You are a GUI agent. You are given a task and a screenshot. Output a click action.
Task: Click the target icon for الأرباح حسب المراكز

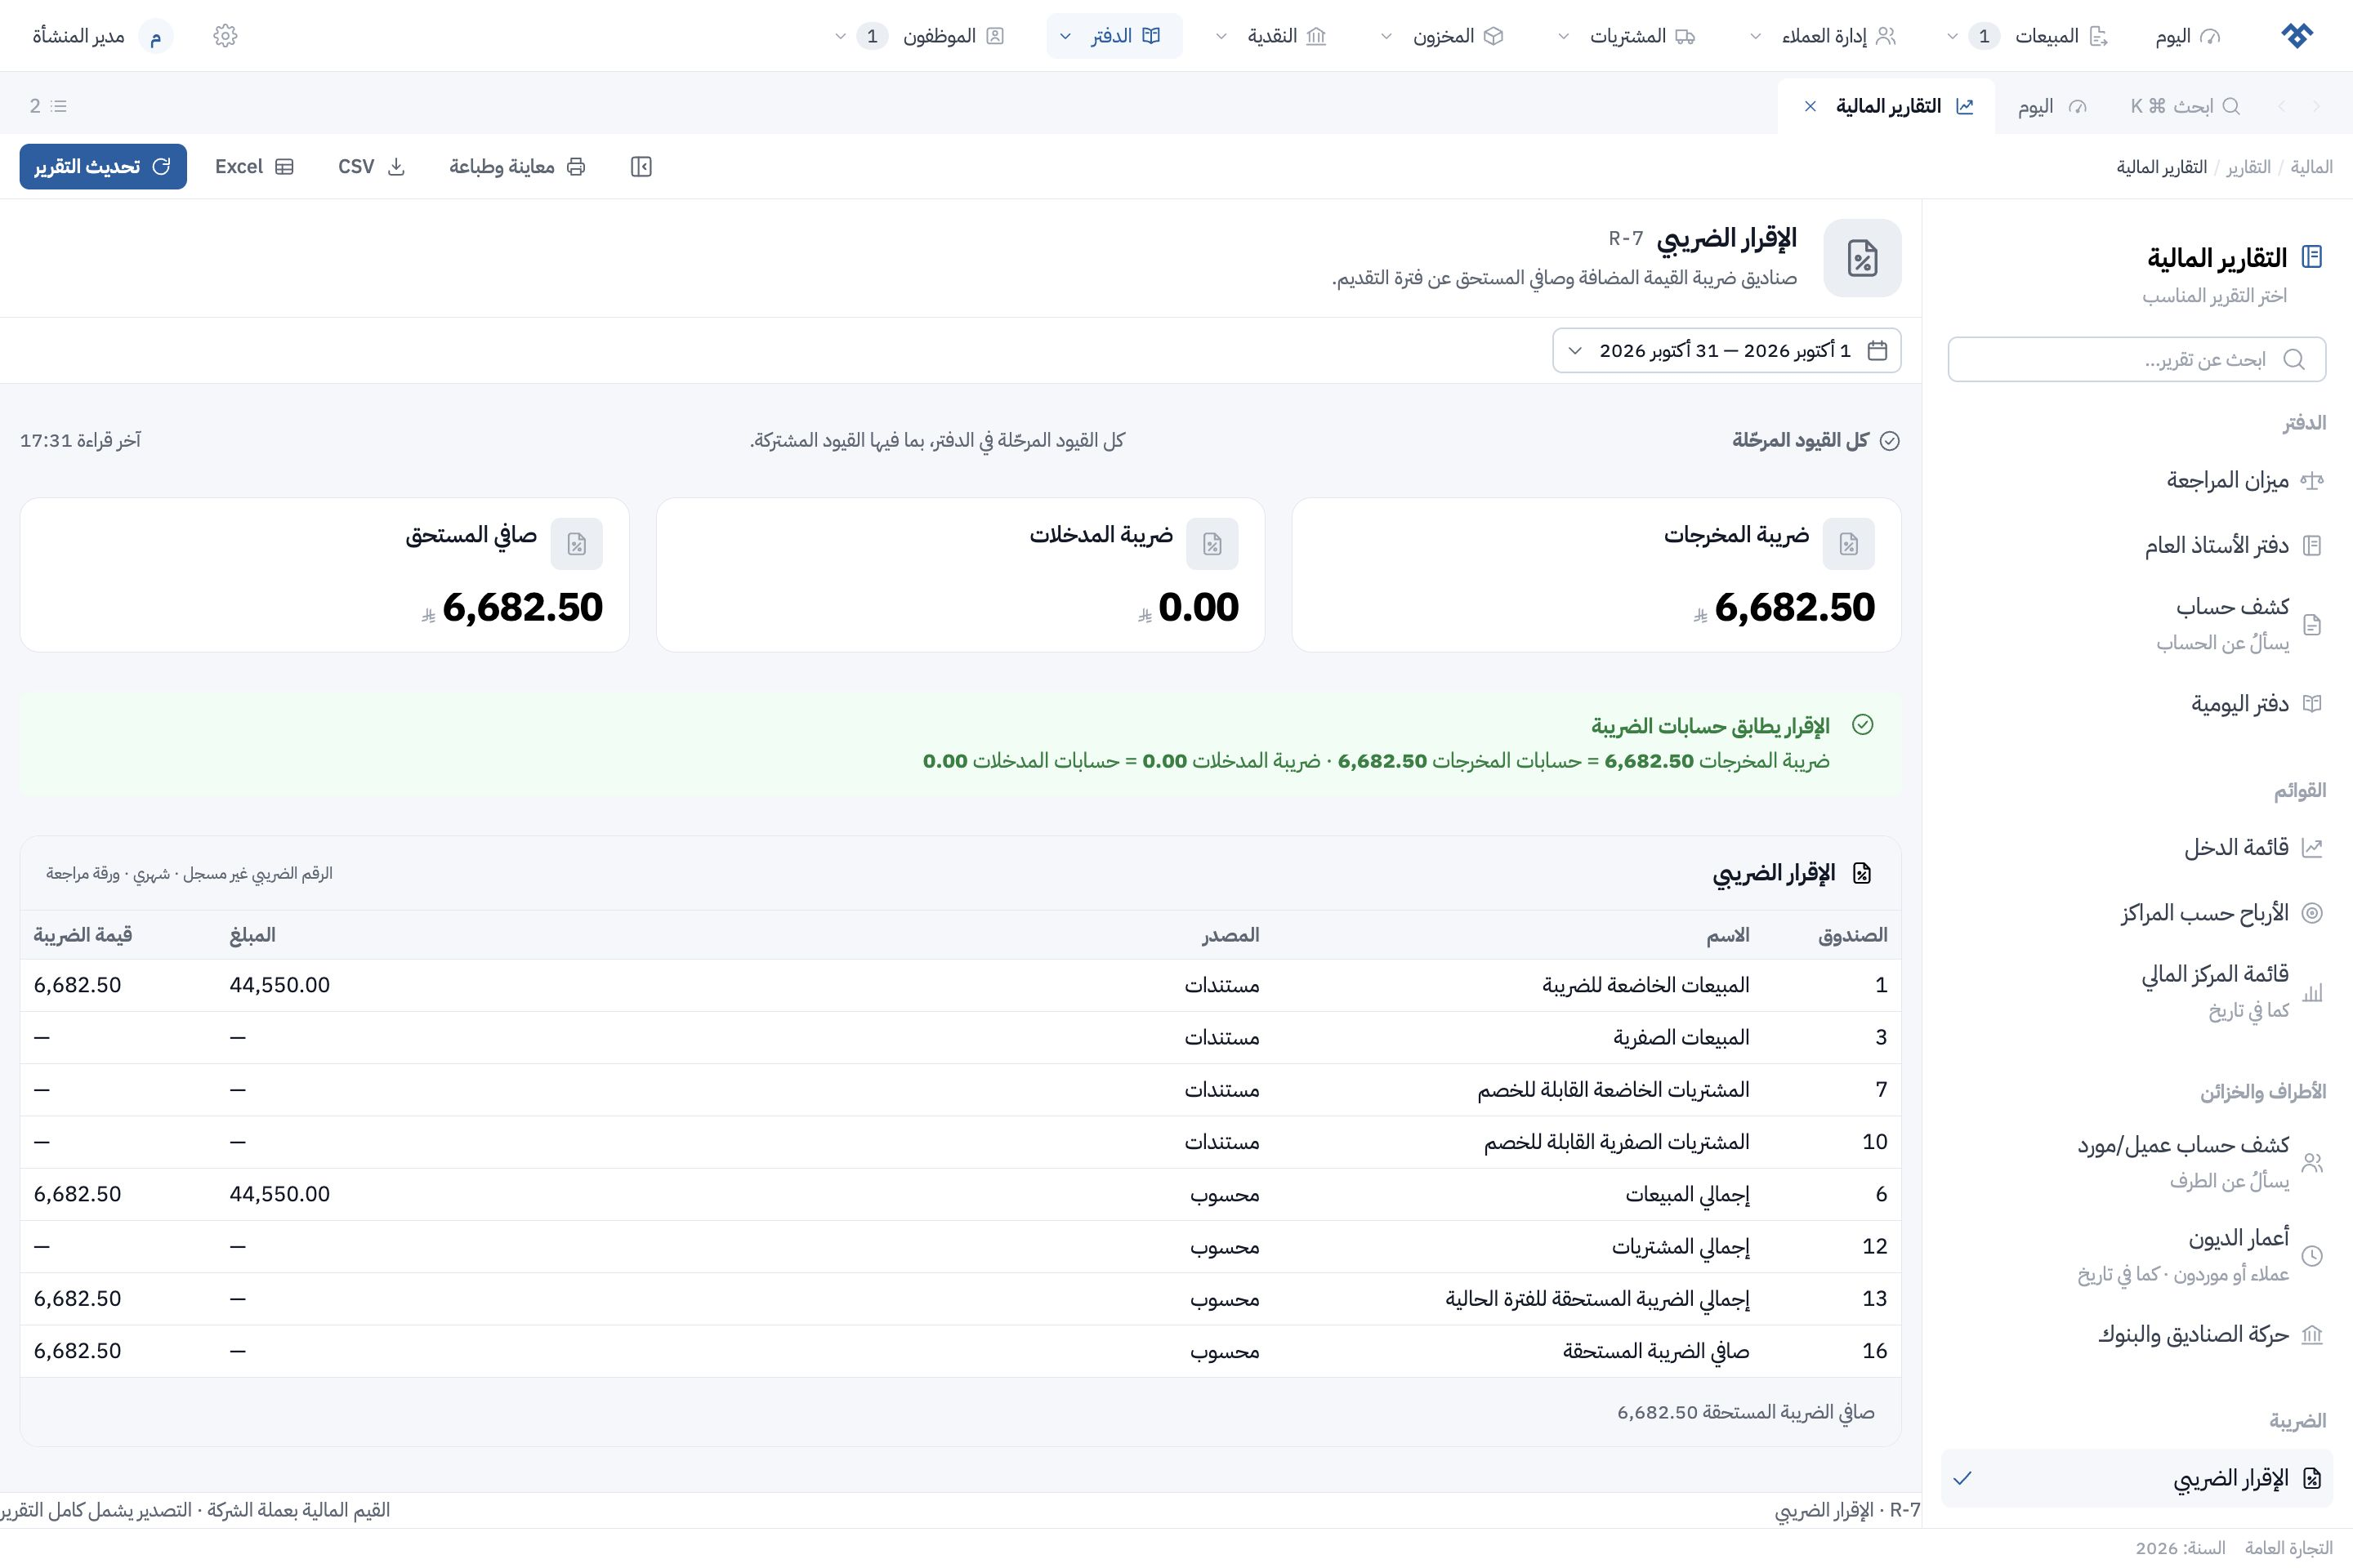pyautogui.click(x=2311, y=913)
